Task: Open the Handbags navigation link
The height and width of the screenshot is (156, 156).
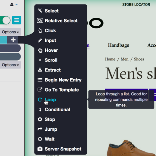Action: (118, 45)
